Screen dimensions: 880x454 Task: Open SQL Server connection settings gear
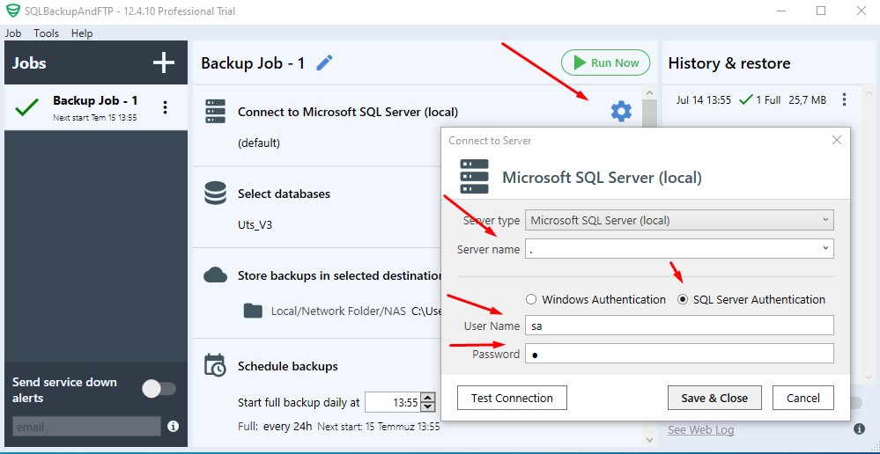tap(621, 112)
